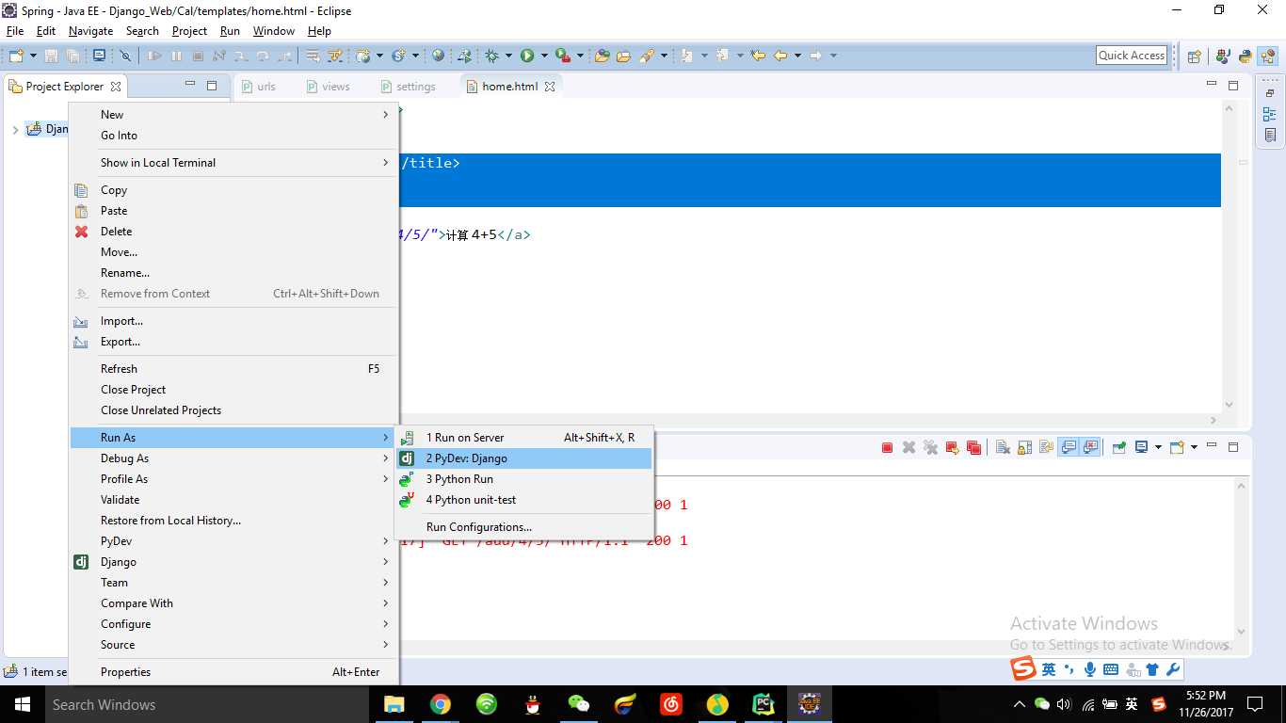Open Run Configurations... from submenu
The height and width of the screenshot is (723, 1286).
pos(523,527)
